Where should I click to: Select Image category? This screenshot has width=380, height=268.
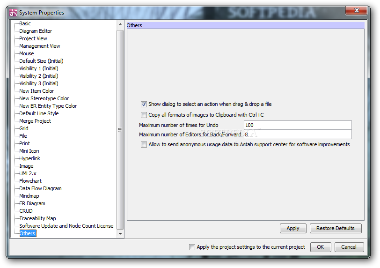coord(26,166)
